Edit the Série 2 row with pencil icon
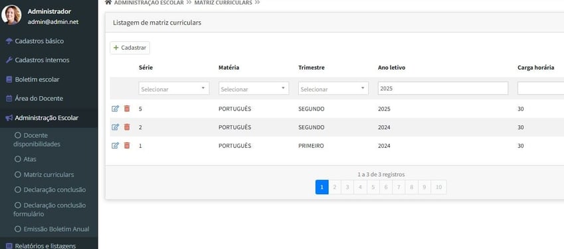Viewport: 564px width, 249px height. 115,127
